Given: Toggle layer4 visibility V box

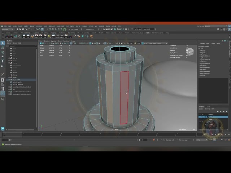Looking at the screenshot, I should point(200,115).
